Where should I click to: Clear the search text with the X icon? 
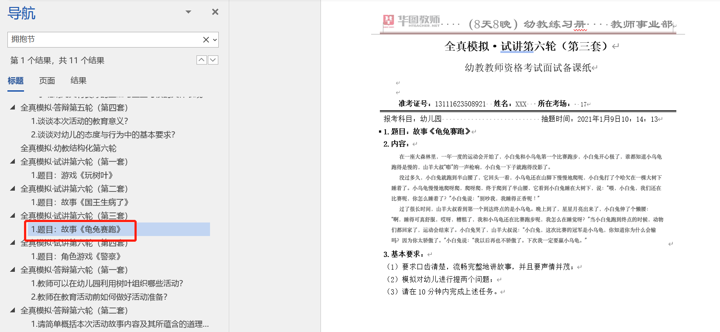pos(206,40)
